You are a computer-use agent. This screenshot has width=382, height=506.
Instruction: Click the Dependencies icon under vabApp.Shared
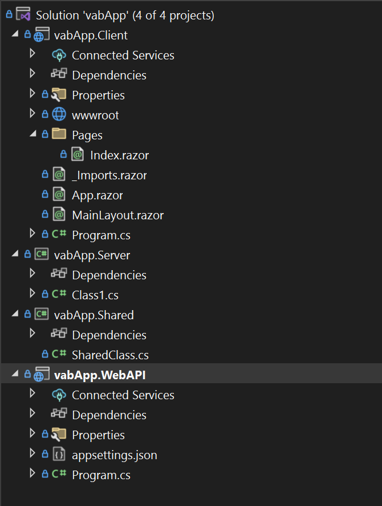59,335
